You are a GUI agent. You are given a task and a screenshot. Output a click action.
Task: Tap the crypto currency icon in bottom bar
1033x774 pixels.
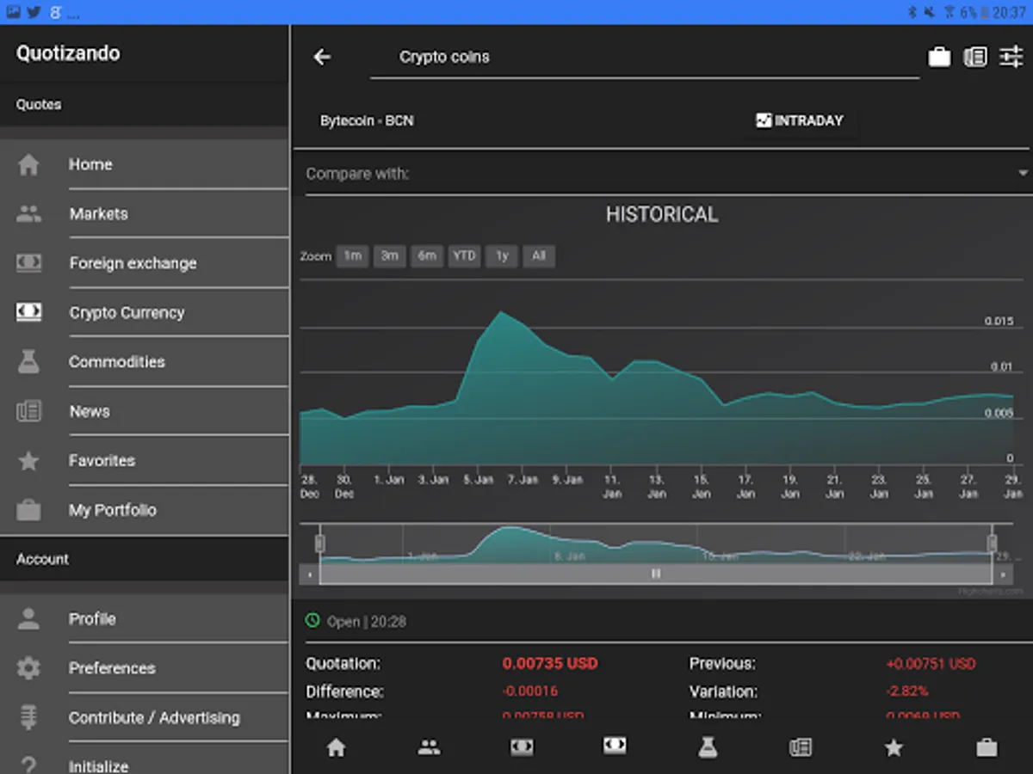[x=615, y=746]
